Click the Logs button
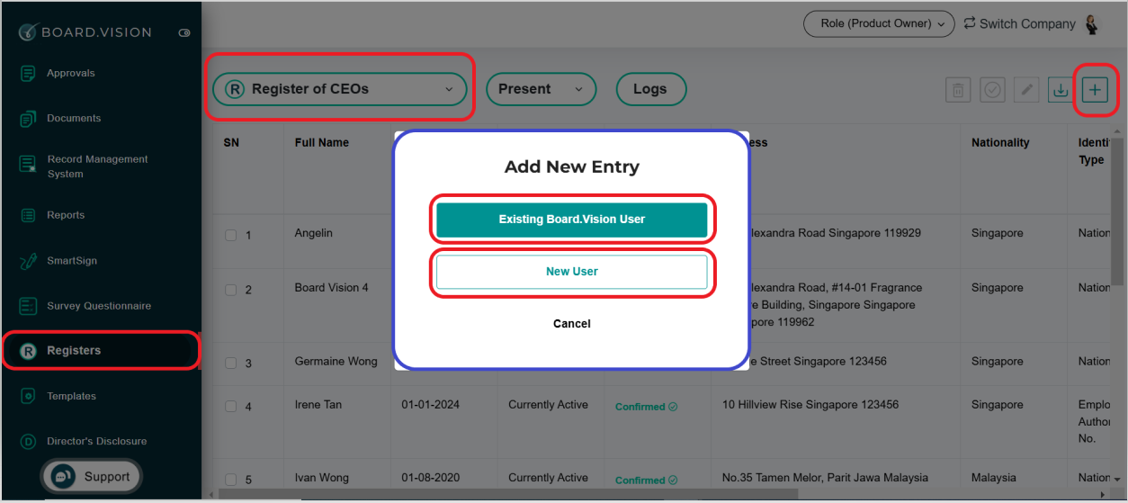Image resolution: width=1128 pixels, height=503 pixels. tap(650, 89)
